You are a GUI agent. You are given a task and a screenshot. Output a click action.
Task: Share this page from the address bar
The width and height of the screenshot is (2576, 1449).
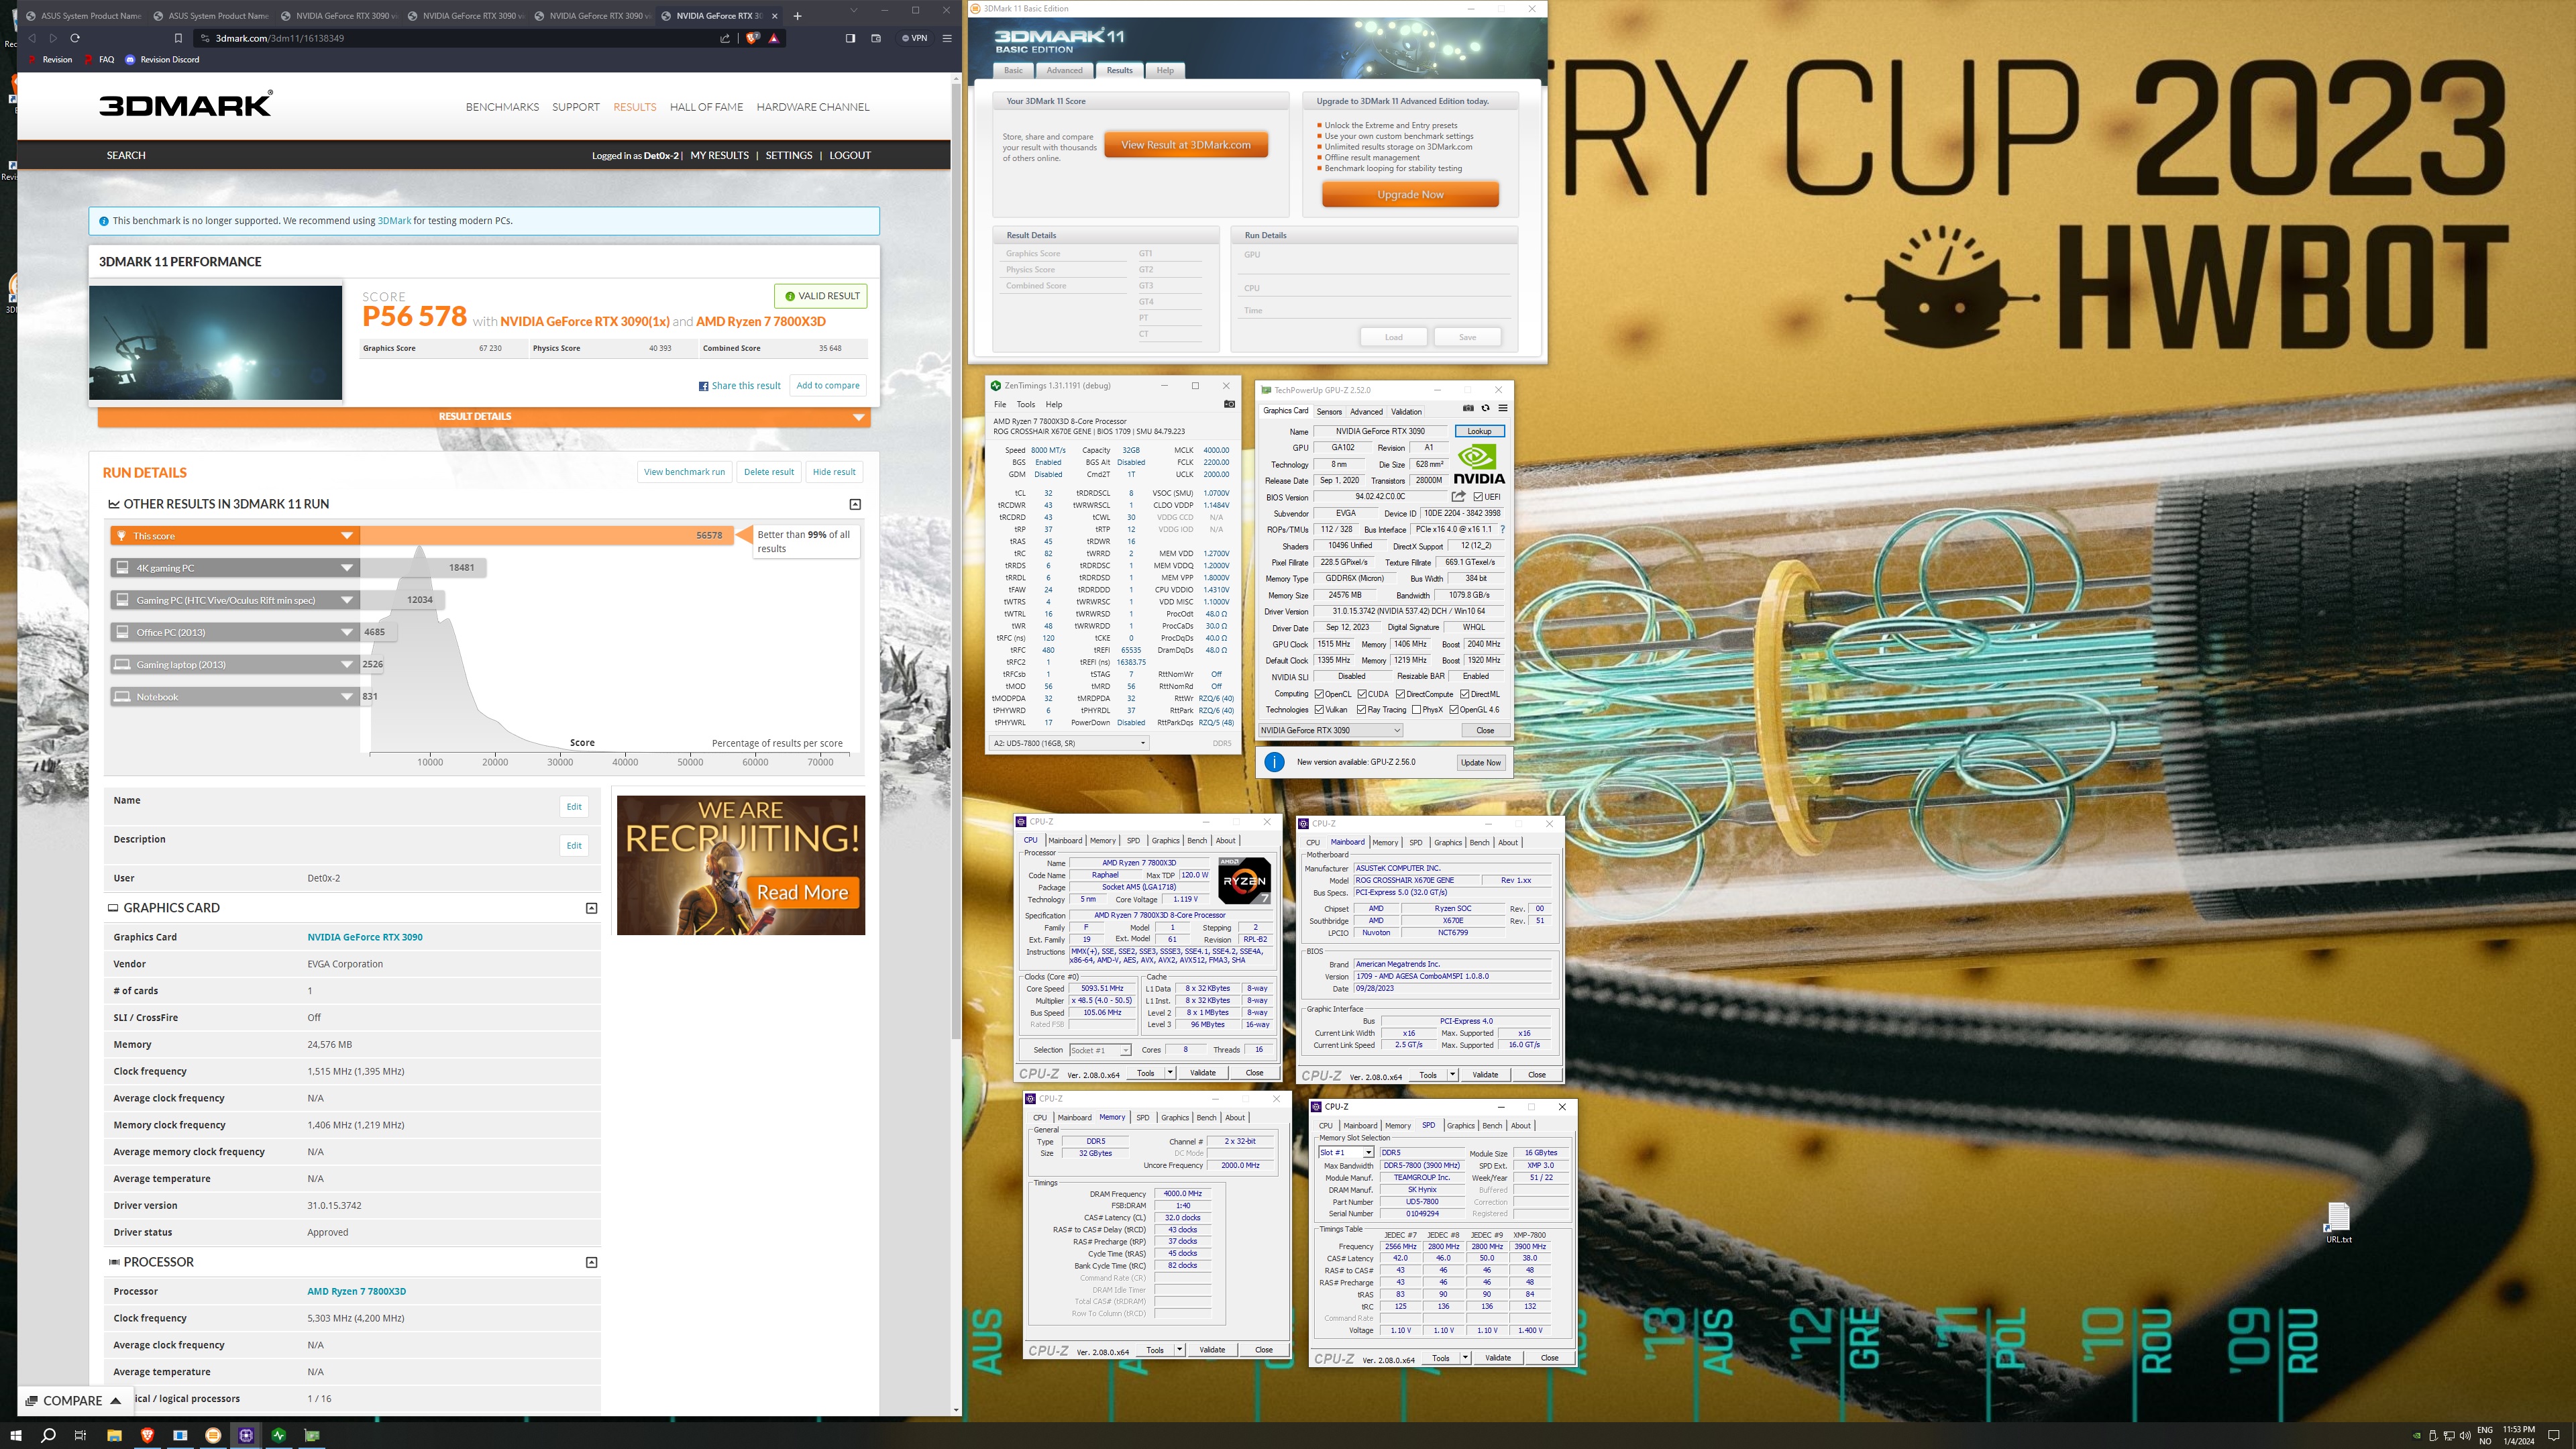[725, 38]
